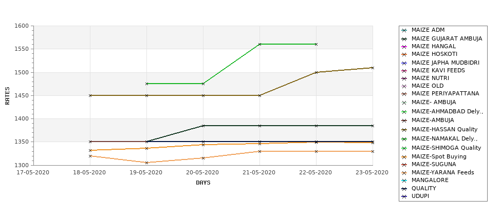The width and height of the screenshot is (501, 220).
Task: Select the MAIZE-YARANA Feeds legend label
Action: (442, 172)
